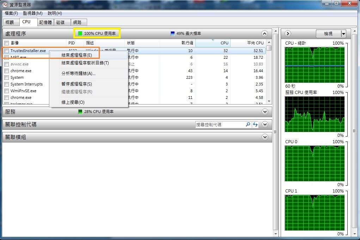The height and width of the screenshot is (240, 360).
Task: Toggle the select-all checkbox next to 影像
Action: click(7, 43)
